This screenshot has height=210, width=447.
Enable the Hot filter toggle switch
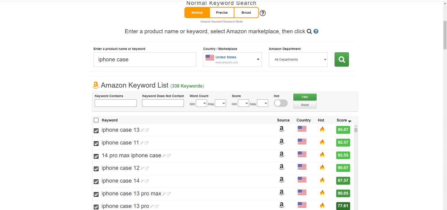281,103
